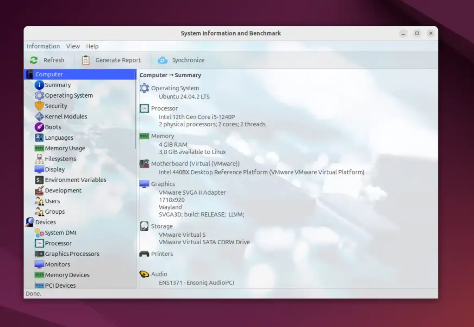The width and height of the screenshot is (474, 327).
Task: Click the Generate Report clipboard icon
Action: (x=86, y=60)
